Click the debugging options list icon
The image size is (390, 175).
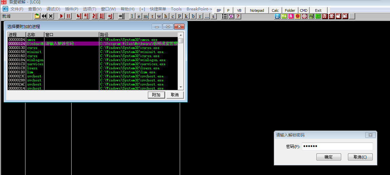[x=225, y=16]
